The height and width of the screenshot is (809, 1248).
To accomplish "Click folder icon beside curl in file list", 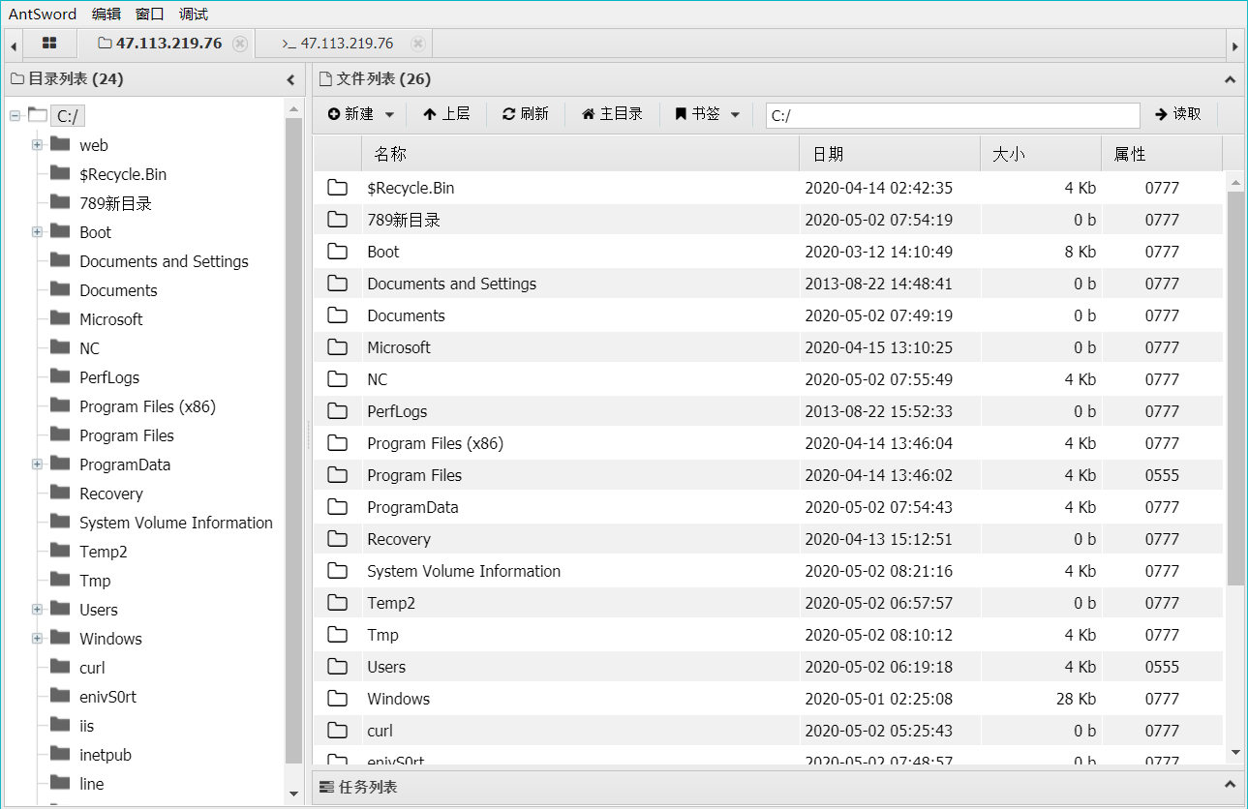I will point(337,731).
